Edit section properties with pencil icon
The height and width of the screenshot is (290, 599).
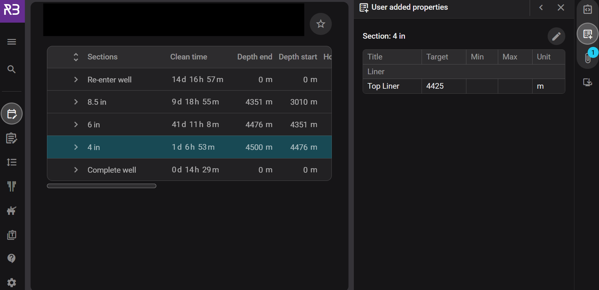pyautogui.click(x=556, y=36)
